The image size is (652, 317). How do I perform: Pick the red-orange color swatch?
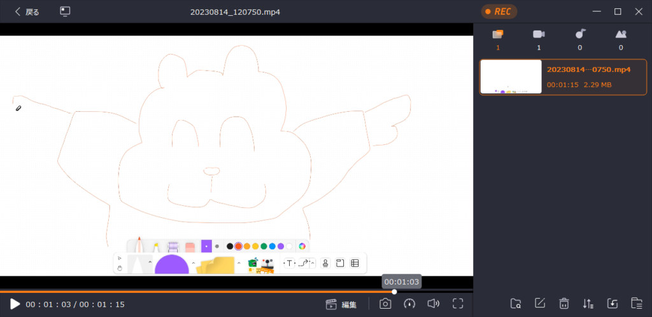click(x=238, y=246)
